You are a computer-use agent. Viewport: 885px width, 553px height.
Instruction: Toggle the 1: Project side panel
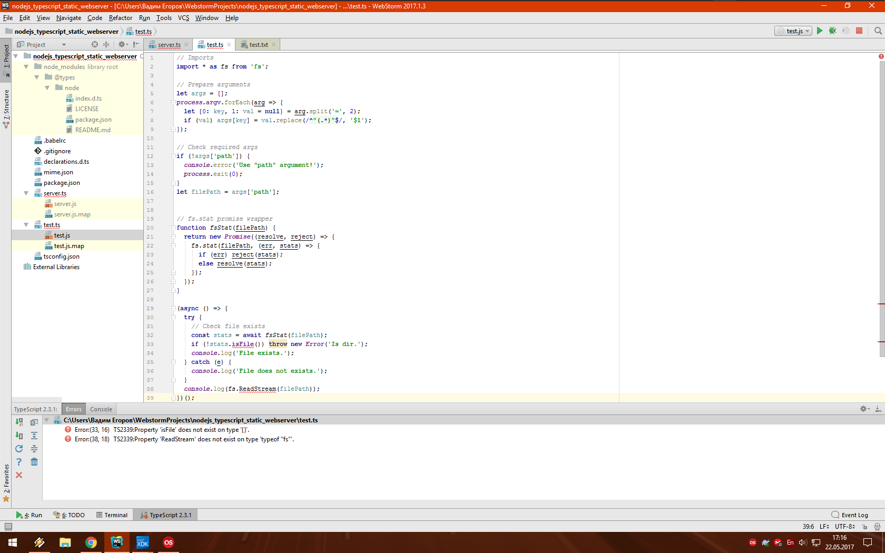(x=6, y=61)
